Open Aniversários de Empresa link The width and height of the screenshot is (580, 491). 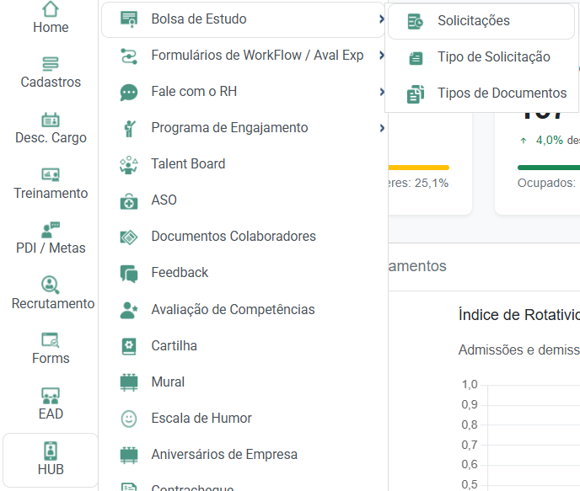pos(224,455)
